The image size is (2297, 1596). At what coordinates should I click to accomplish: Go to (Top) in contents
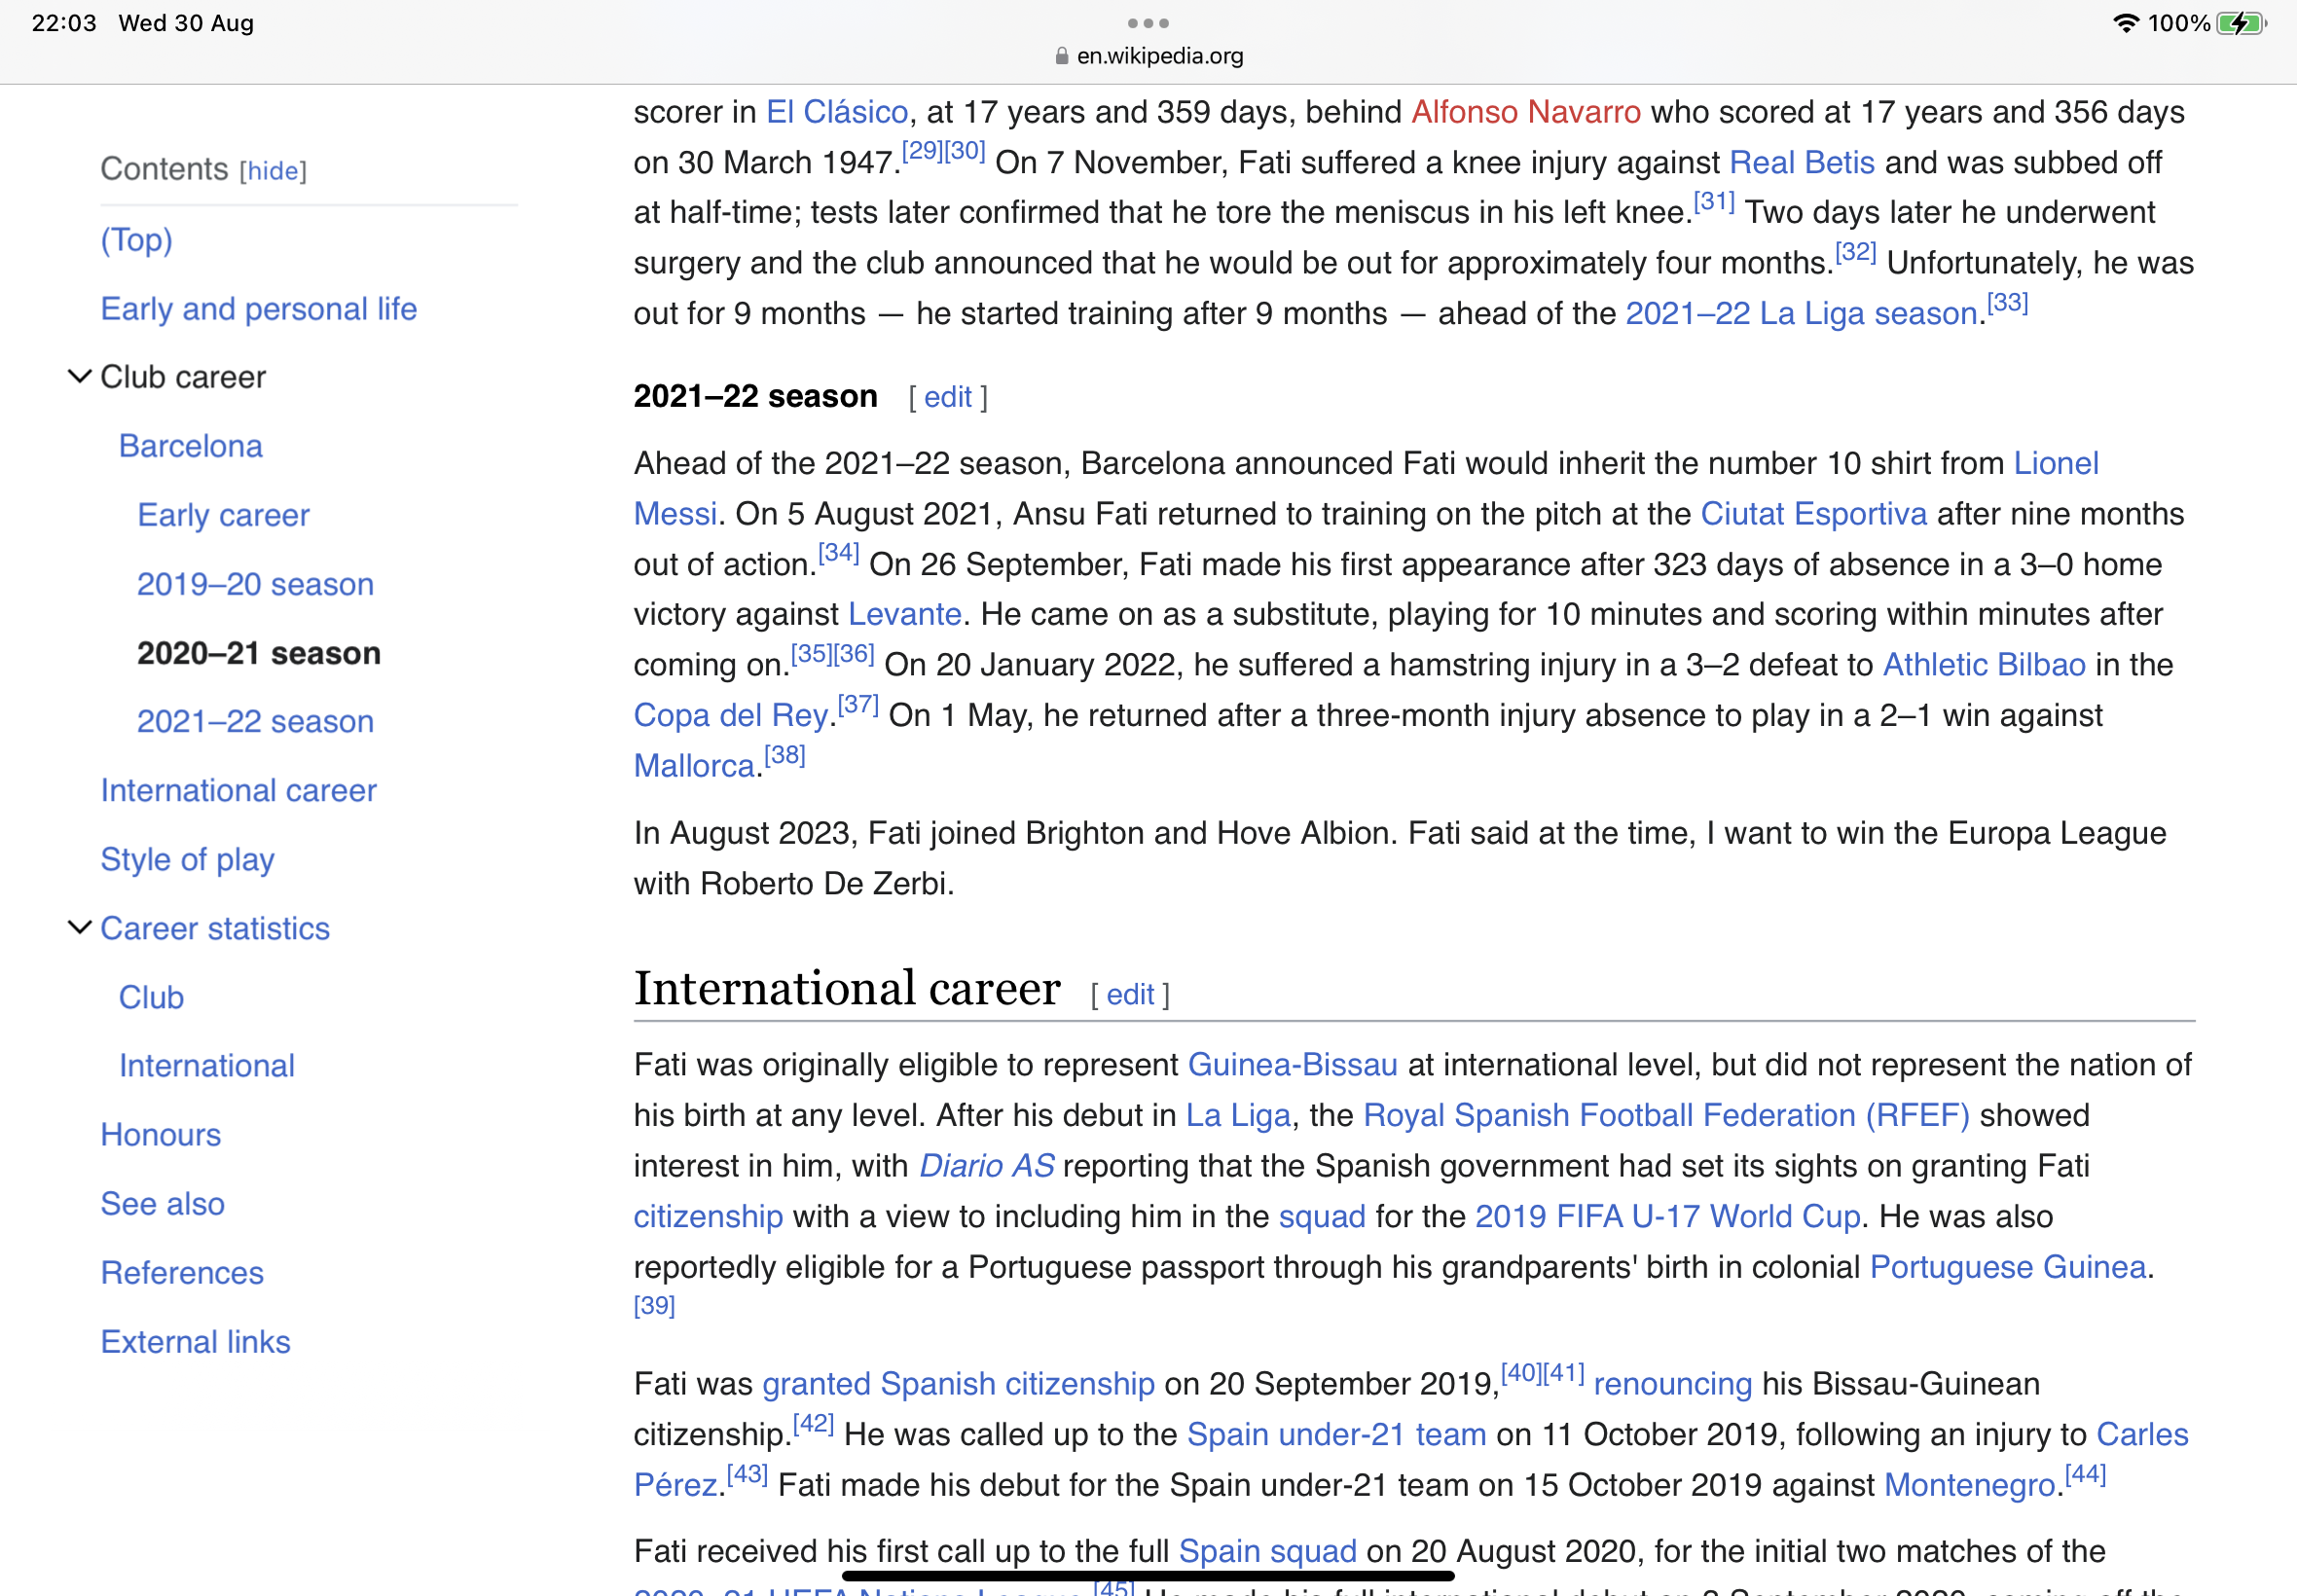[136, 240]
